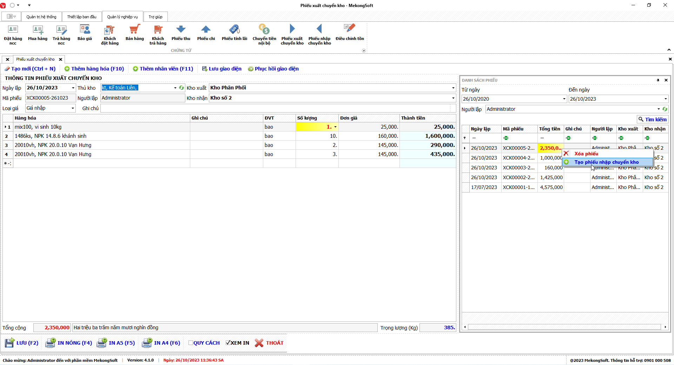
Task: Refresh the Thủ kho list with green icon
Action: (181, 88)
